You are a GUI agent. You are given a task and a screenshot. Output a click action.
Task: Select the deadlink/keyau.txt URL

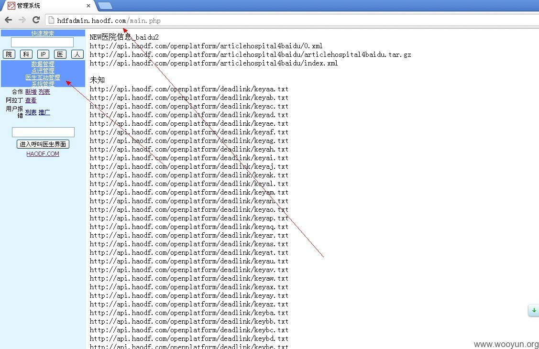tap(189, 261)
